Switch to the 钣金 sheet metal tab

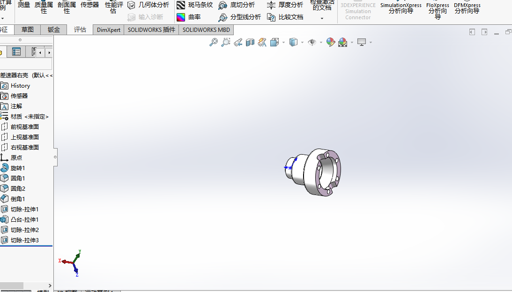click(54, 30)
